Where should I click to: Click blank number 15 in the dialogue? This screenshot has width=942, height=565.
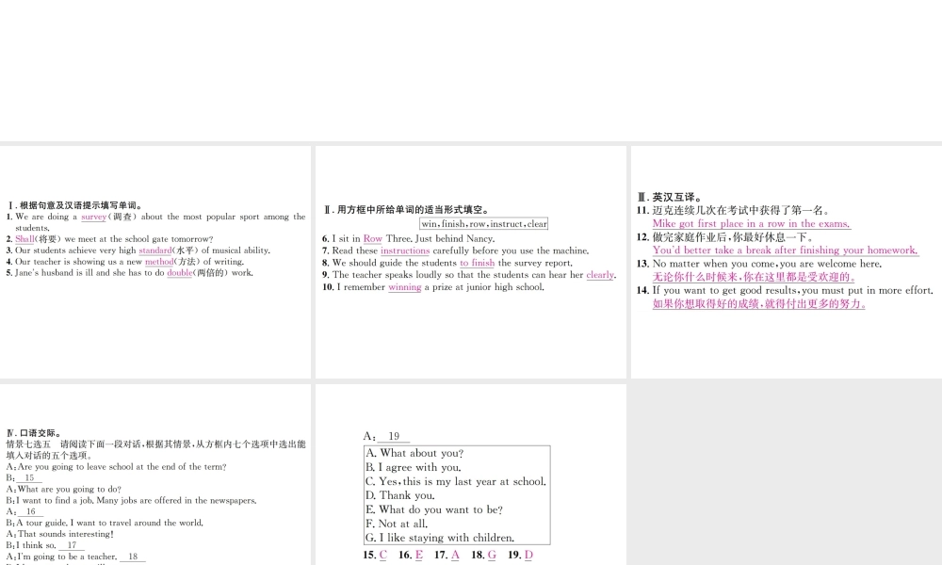tap(29, 478)
